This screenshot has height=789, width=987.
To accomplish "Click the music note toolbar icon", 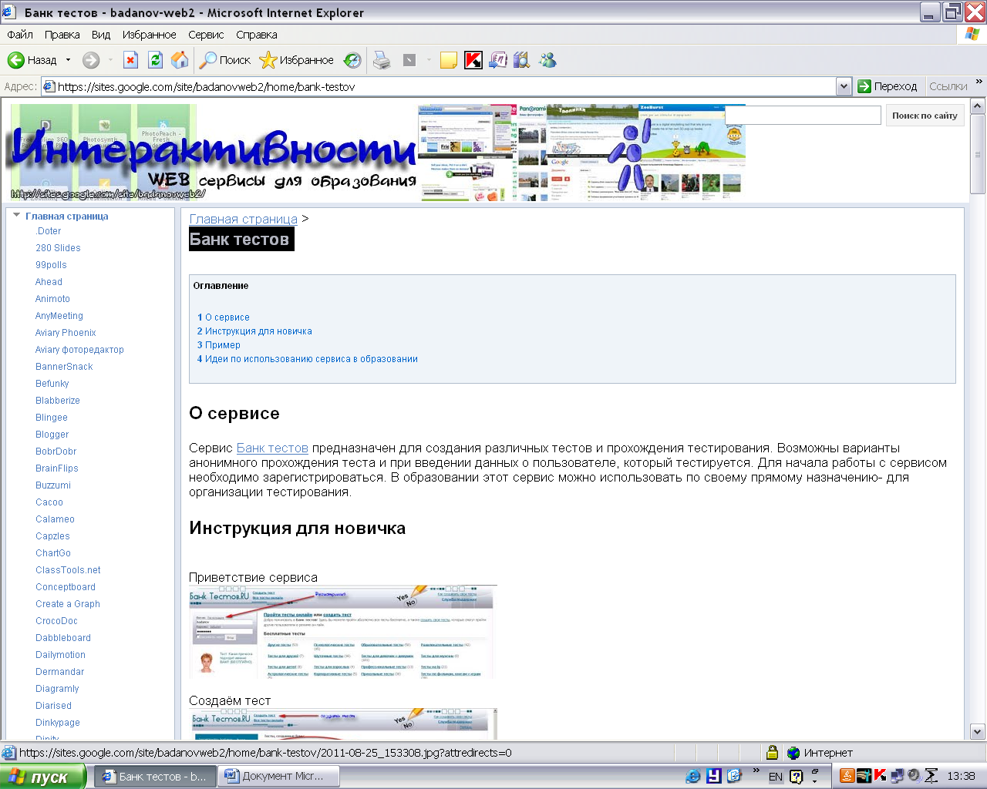I will click(498, 60).
